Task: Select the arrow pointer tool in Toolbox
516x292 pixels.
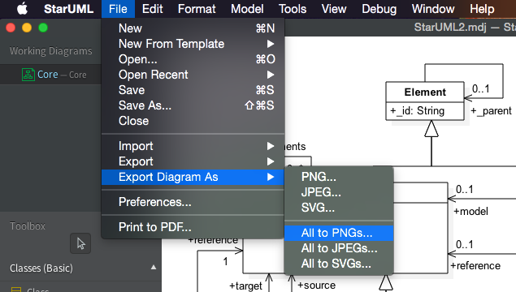Action: coord(80,243)
